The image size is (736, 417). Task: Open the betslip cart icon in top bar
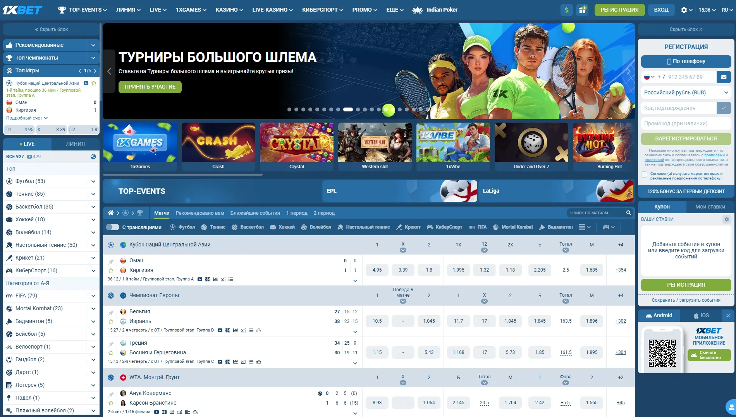click(582, 10)
